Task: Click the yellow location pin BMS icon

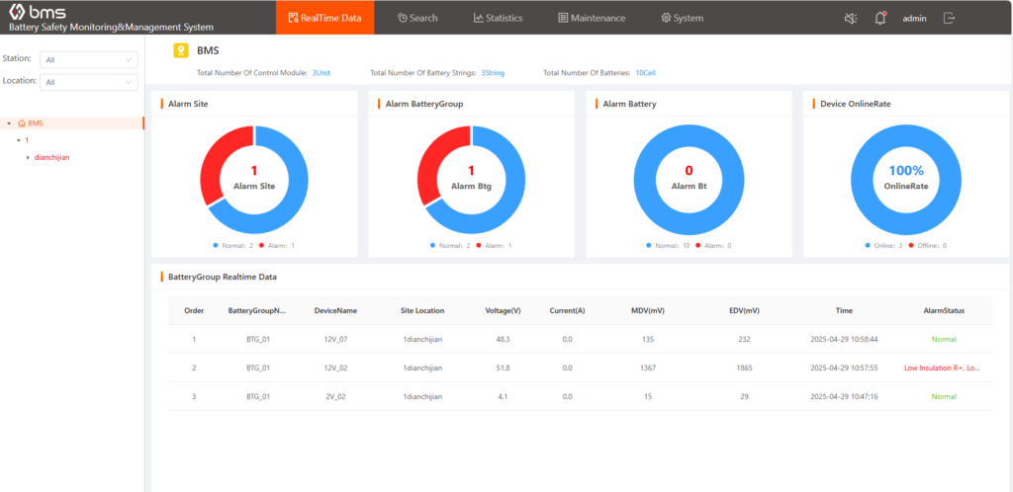Action: coord(181,49)
